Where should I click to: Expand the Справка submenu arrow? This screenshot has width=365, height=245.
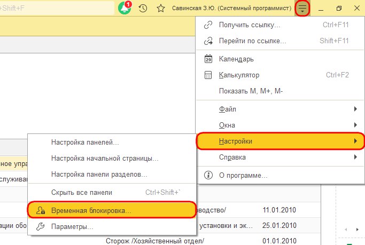tap(355, 157)
